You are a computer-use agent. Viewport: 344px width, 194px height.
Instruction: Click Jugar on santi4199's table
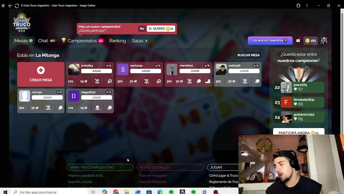click(x=146, y=71)
